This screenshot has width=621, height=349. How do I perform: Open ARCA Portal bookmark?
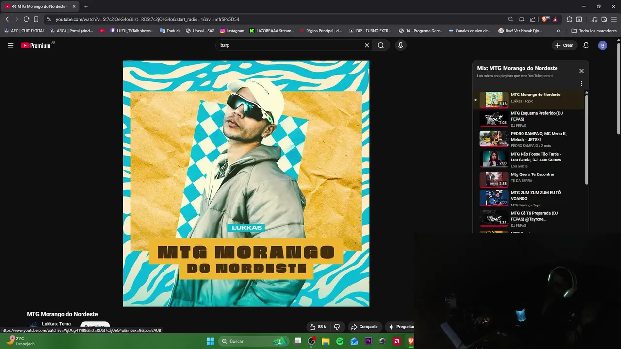(71, 31)
